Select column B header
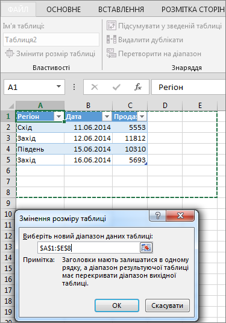 pyautogui.click(x=88, y=106)
